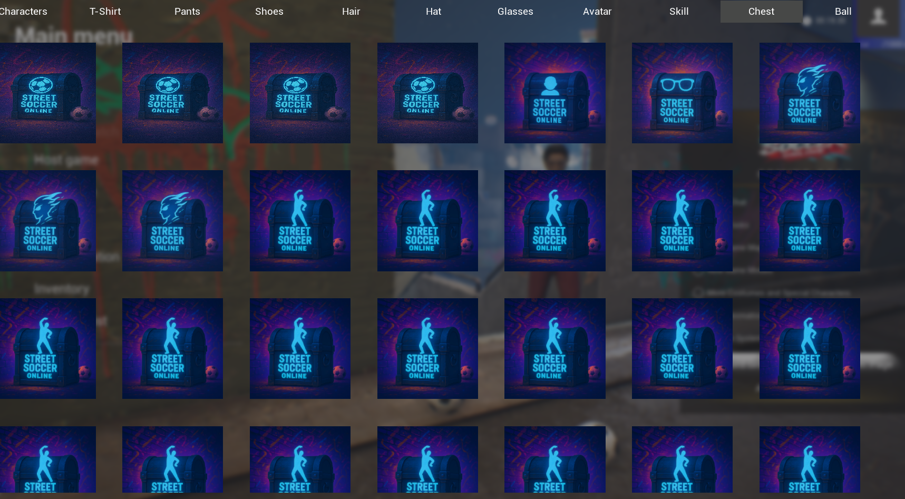Select the Shoes tab
This screenshot has width=905, height=499.
coord(269,12)
